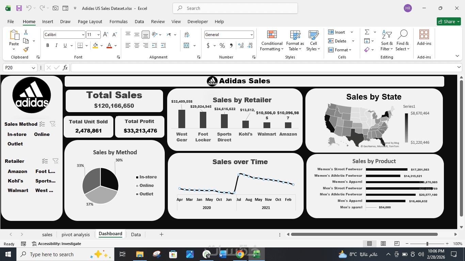
Task: Click the Comma Style icon
Action: (231, 46)
